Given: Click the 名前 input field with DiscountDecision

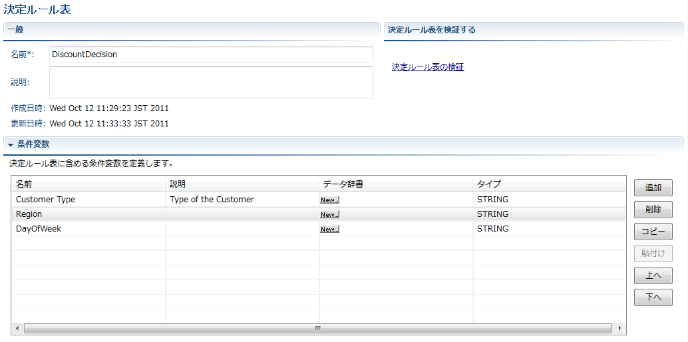Looking at the screenshot, I should (x=211, y=55).
